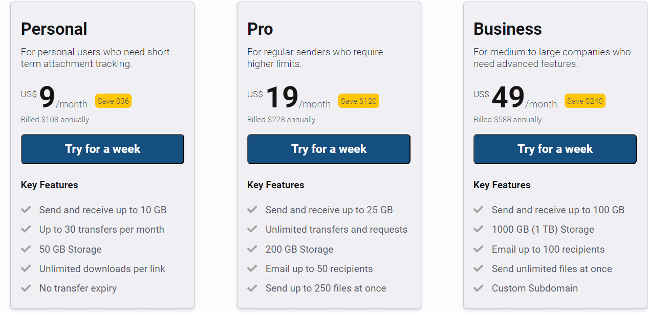
Task: Click the checkmark beside 'No transfer expiry'
Action: click(26, 288)
